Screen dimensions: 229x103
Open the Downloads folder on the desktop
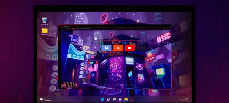44,31
